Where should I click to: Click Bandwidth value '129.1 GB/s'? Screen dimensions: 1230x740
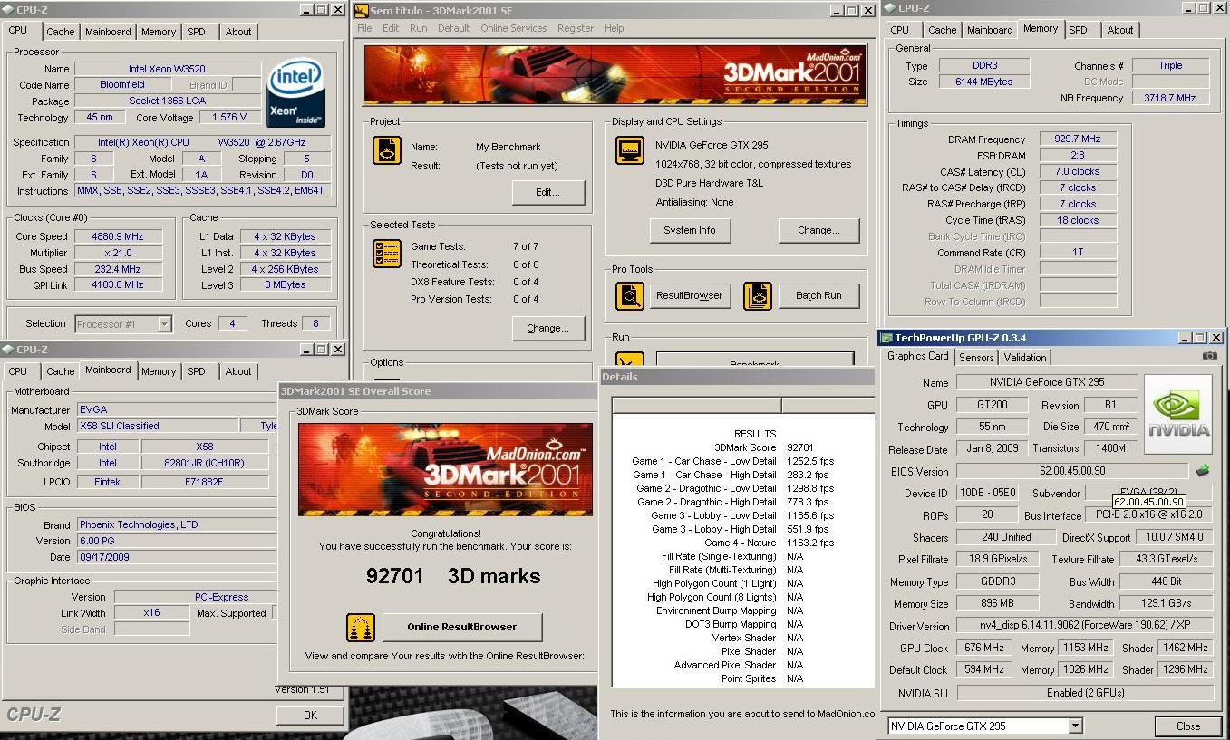[1167, 603]
